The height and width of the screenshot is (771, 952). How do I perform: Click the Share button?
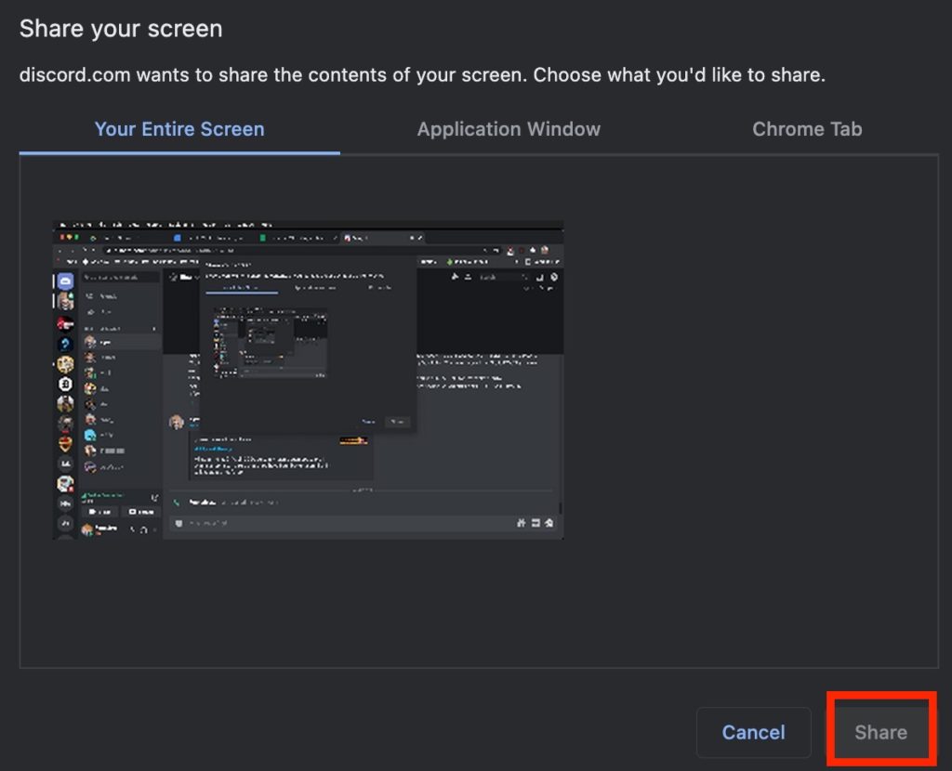880,732
